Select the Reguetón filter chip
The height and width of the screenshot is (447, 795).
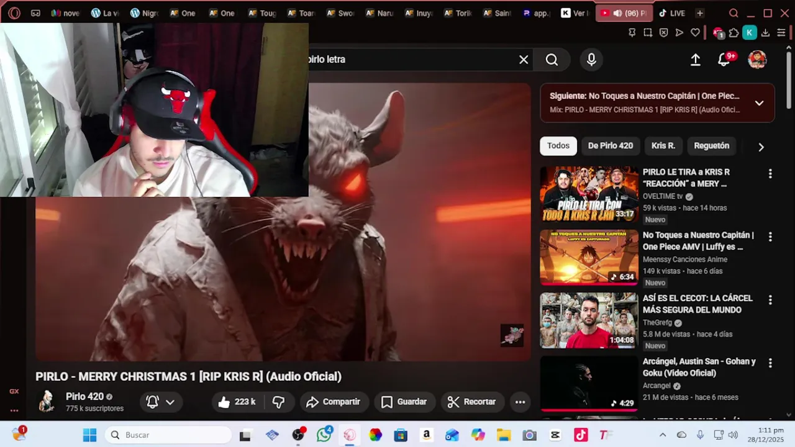point(712,146)
